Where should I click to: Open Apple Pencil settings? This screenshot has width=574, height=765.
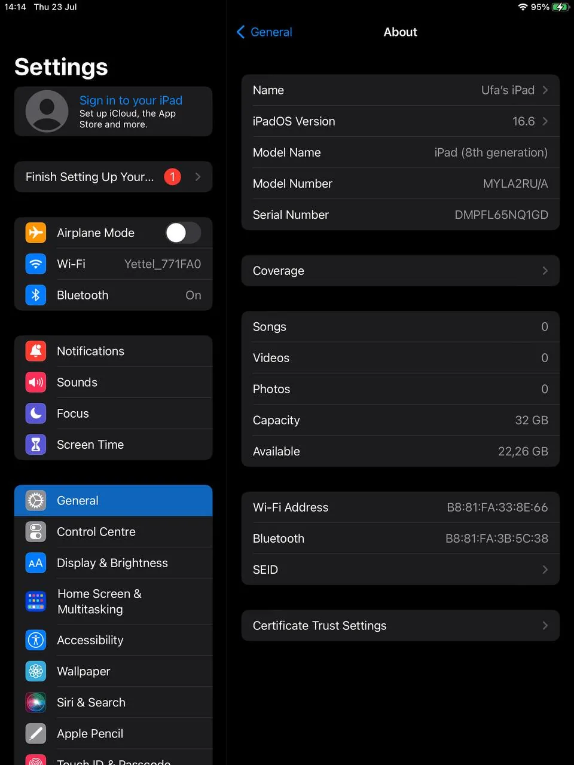(114, 733)
